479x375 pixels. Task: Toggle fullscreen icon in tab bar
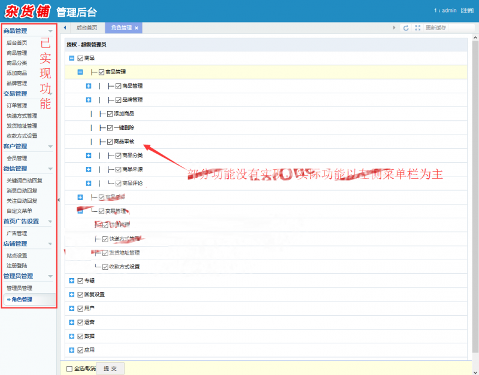click(418, 28)
